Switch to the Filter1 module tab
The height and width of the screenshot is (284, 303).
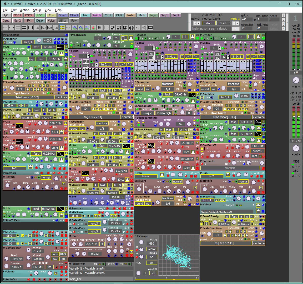click(x=63, y=15)
